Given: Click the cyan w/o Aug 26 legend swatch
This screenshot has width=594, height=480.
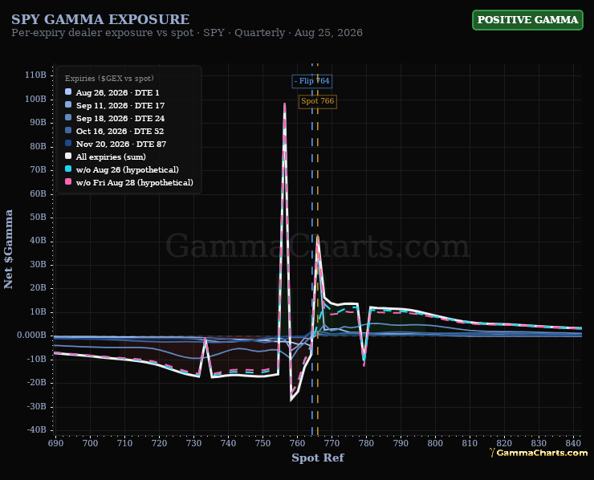Looking at the screenshot, I should (x=68, y=169).
